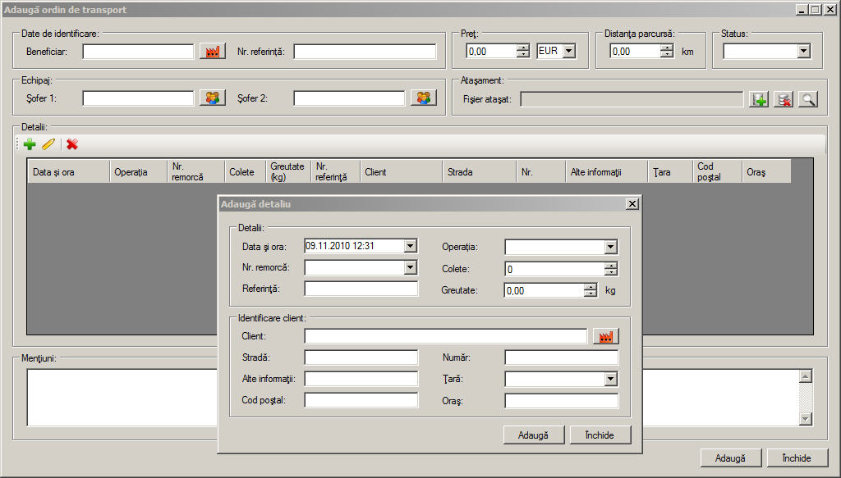Screen dimensions: 841x478
Task: Click the people icon beside Șofer 2
Action: click(x=424, y=98)
